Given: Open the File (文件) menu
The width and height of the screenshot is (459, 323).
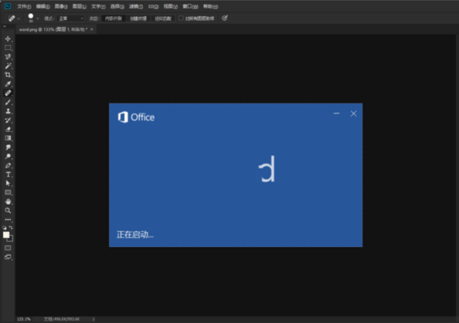Looking at the screenshot, I should tap(24, 6).
